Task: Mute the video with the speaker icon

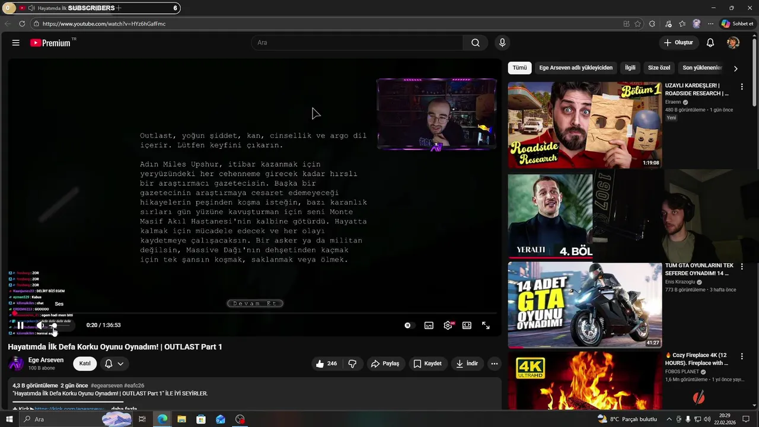Action: 40,325
